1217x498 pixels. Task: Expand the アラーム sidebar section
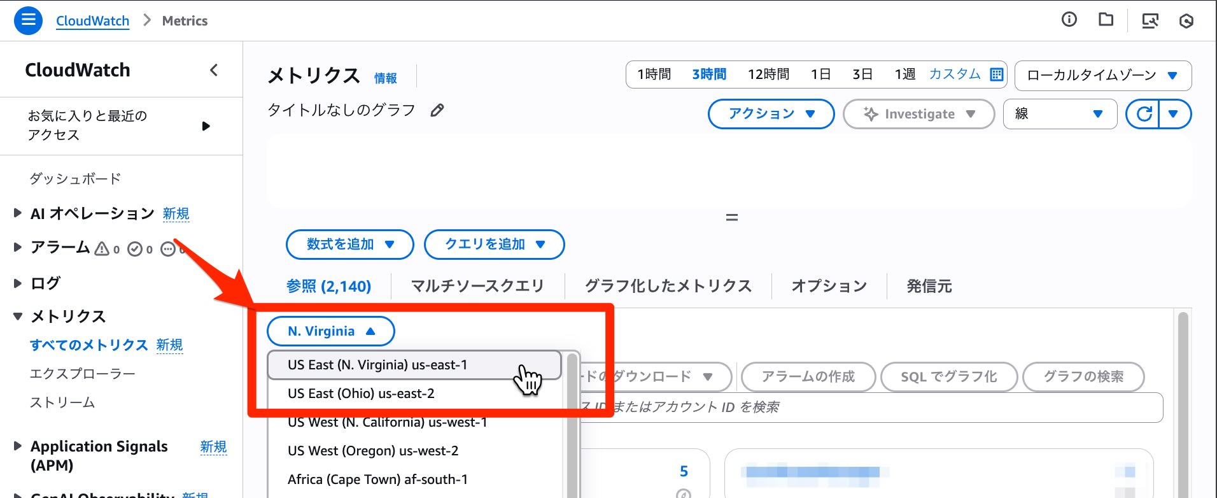tap(18, 247)
